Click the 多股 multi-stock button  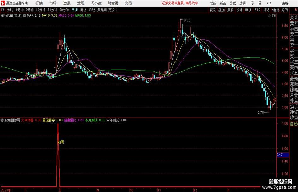[230, 10]
